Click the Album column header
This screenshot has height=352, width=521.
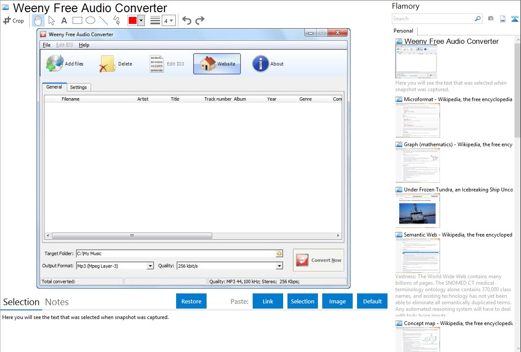point(240,99)
